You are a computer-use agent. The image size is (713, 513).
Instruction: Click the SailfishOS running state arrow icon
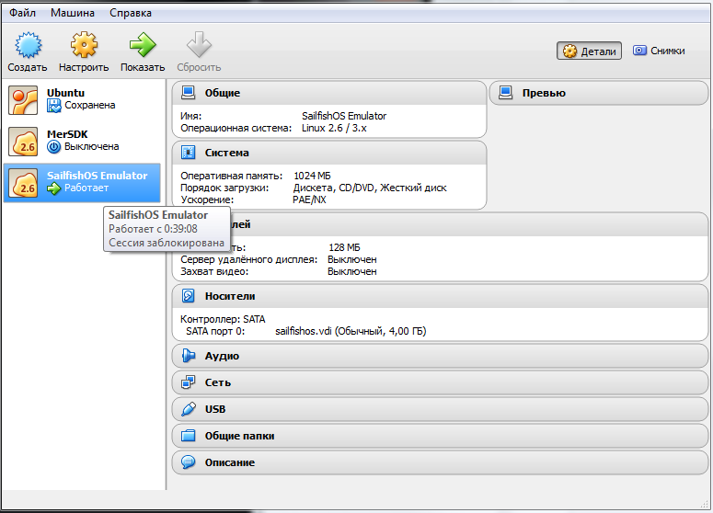point(54,188)
